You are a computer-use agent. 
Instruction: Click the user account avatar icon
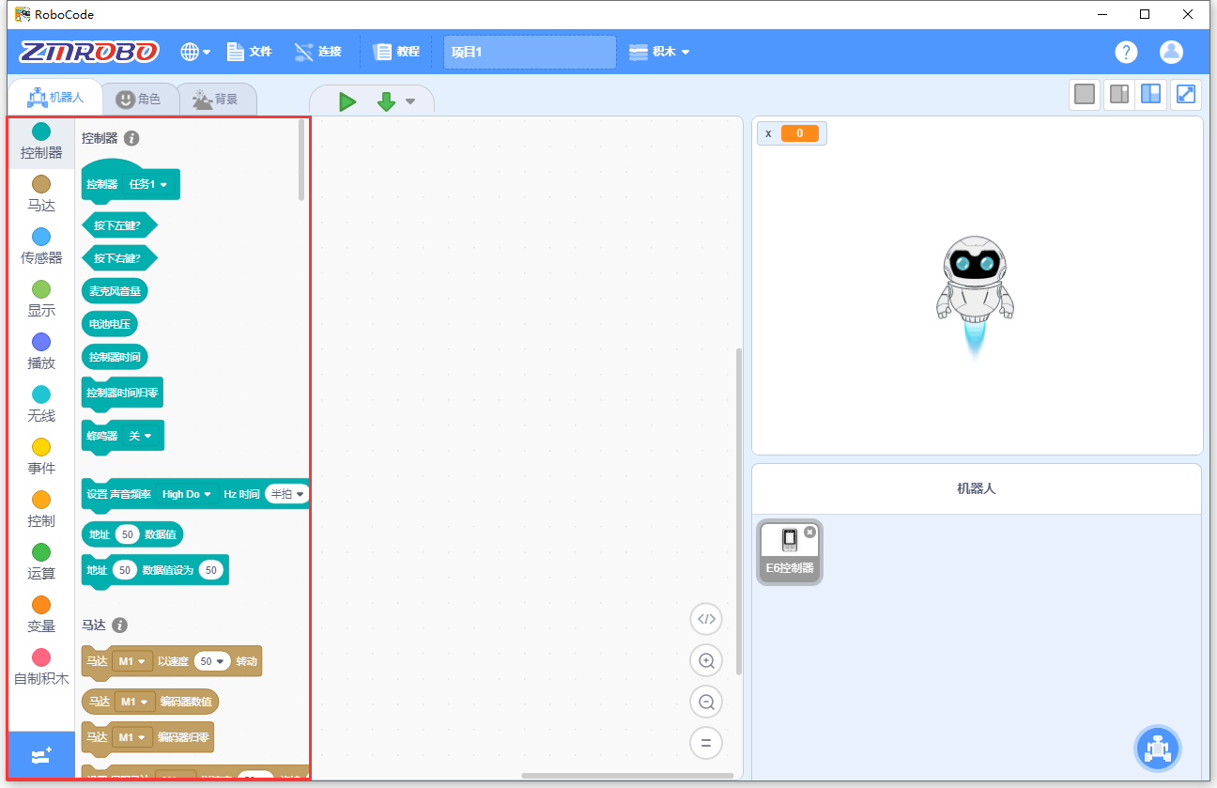1171,52
